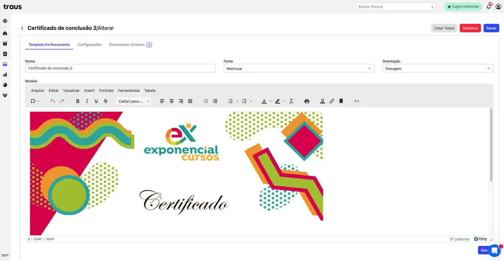
Task: Justify the text
Action: [190, 101]
